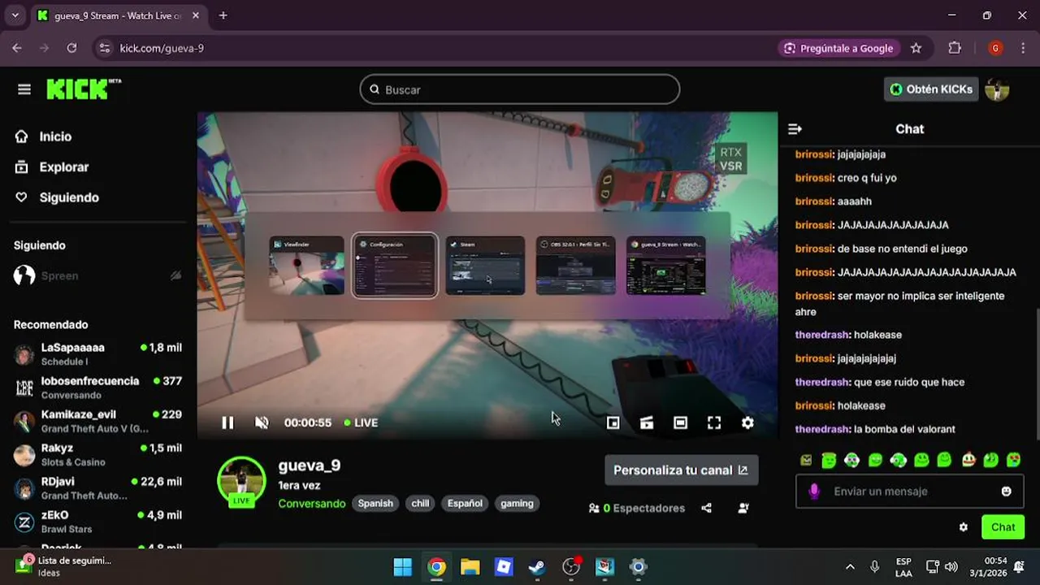Open RDjavi recommended channel
Image resolution: width=1040 pixels, height=585 pixels.
(x=97, y=488)
